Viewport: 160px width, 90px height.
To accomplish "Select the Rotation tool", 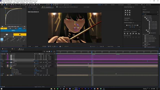I will pos(18,5).
